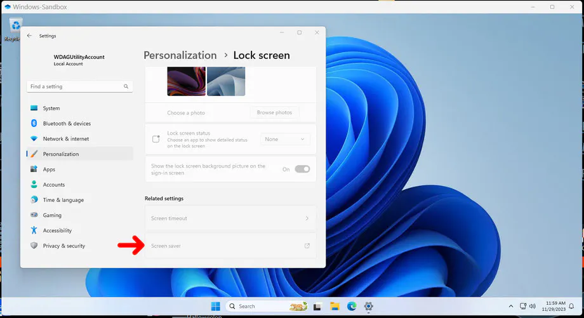
Task: Open Time & language category
Action: (80, 199)
